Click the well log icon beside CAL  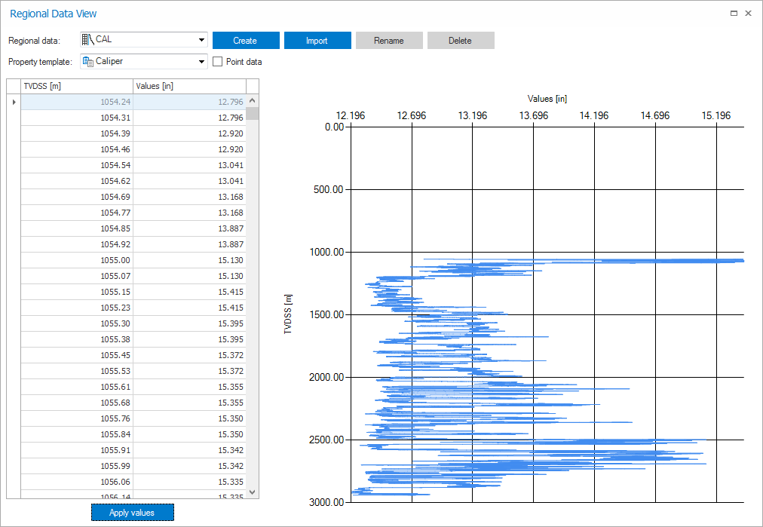click(87, 40)
